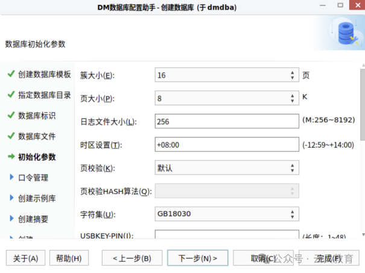
Task: Click the 页大小(P) label
Action: click(x=97, y=99)
